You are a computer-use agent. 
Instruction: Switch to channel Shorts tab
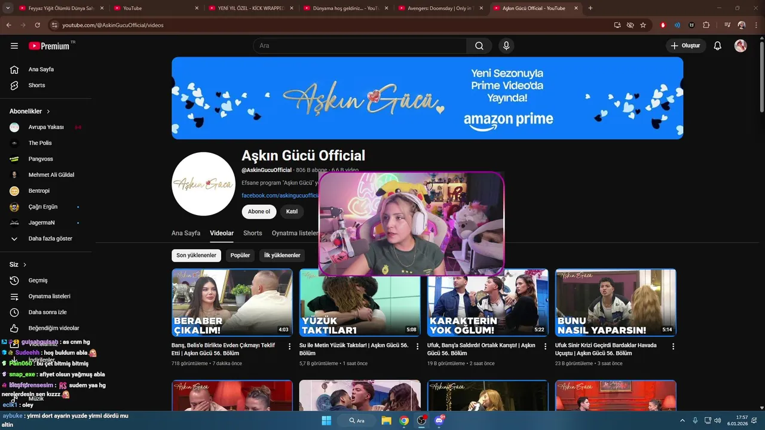tap(253, 233)
